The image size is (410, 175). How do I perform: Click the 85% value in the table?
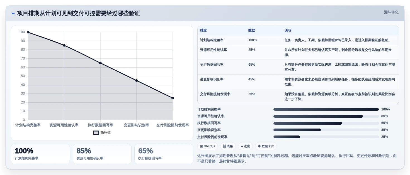pyautogui.click(x=252, y=50)
